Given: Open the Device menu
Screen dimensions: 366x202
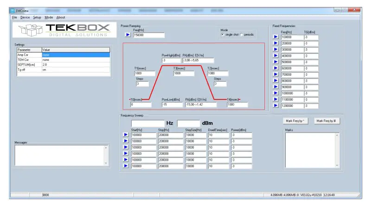Looking at the screenshot, I should coord(25,17).
